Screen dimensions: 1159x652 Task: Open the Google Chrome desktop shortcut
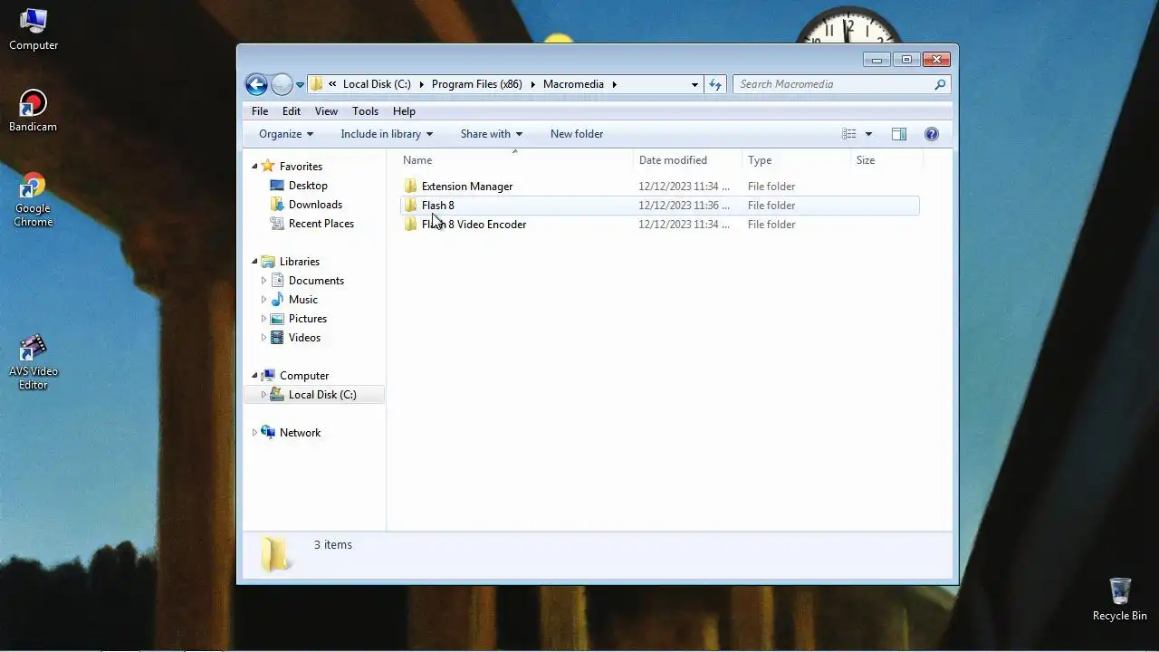[34, 199]
